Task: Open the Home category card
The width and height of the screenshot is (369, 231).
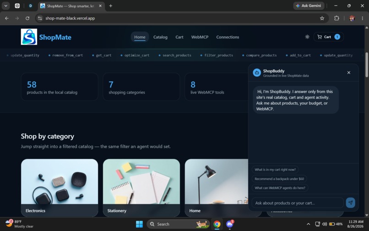Action: [217, 187]
